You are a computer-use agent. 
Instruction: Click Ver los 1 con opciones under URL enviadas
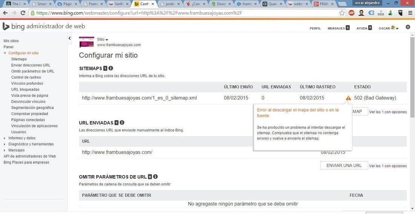coord(388,166)
